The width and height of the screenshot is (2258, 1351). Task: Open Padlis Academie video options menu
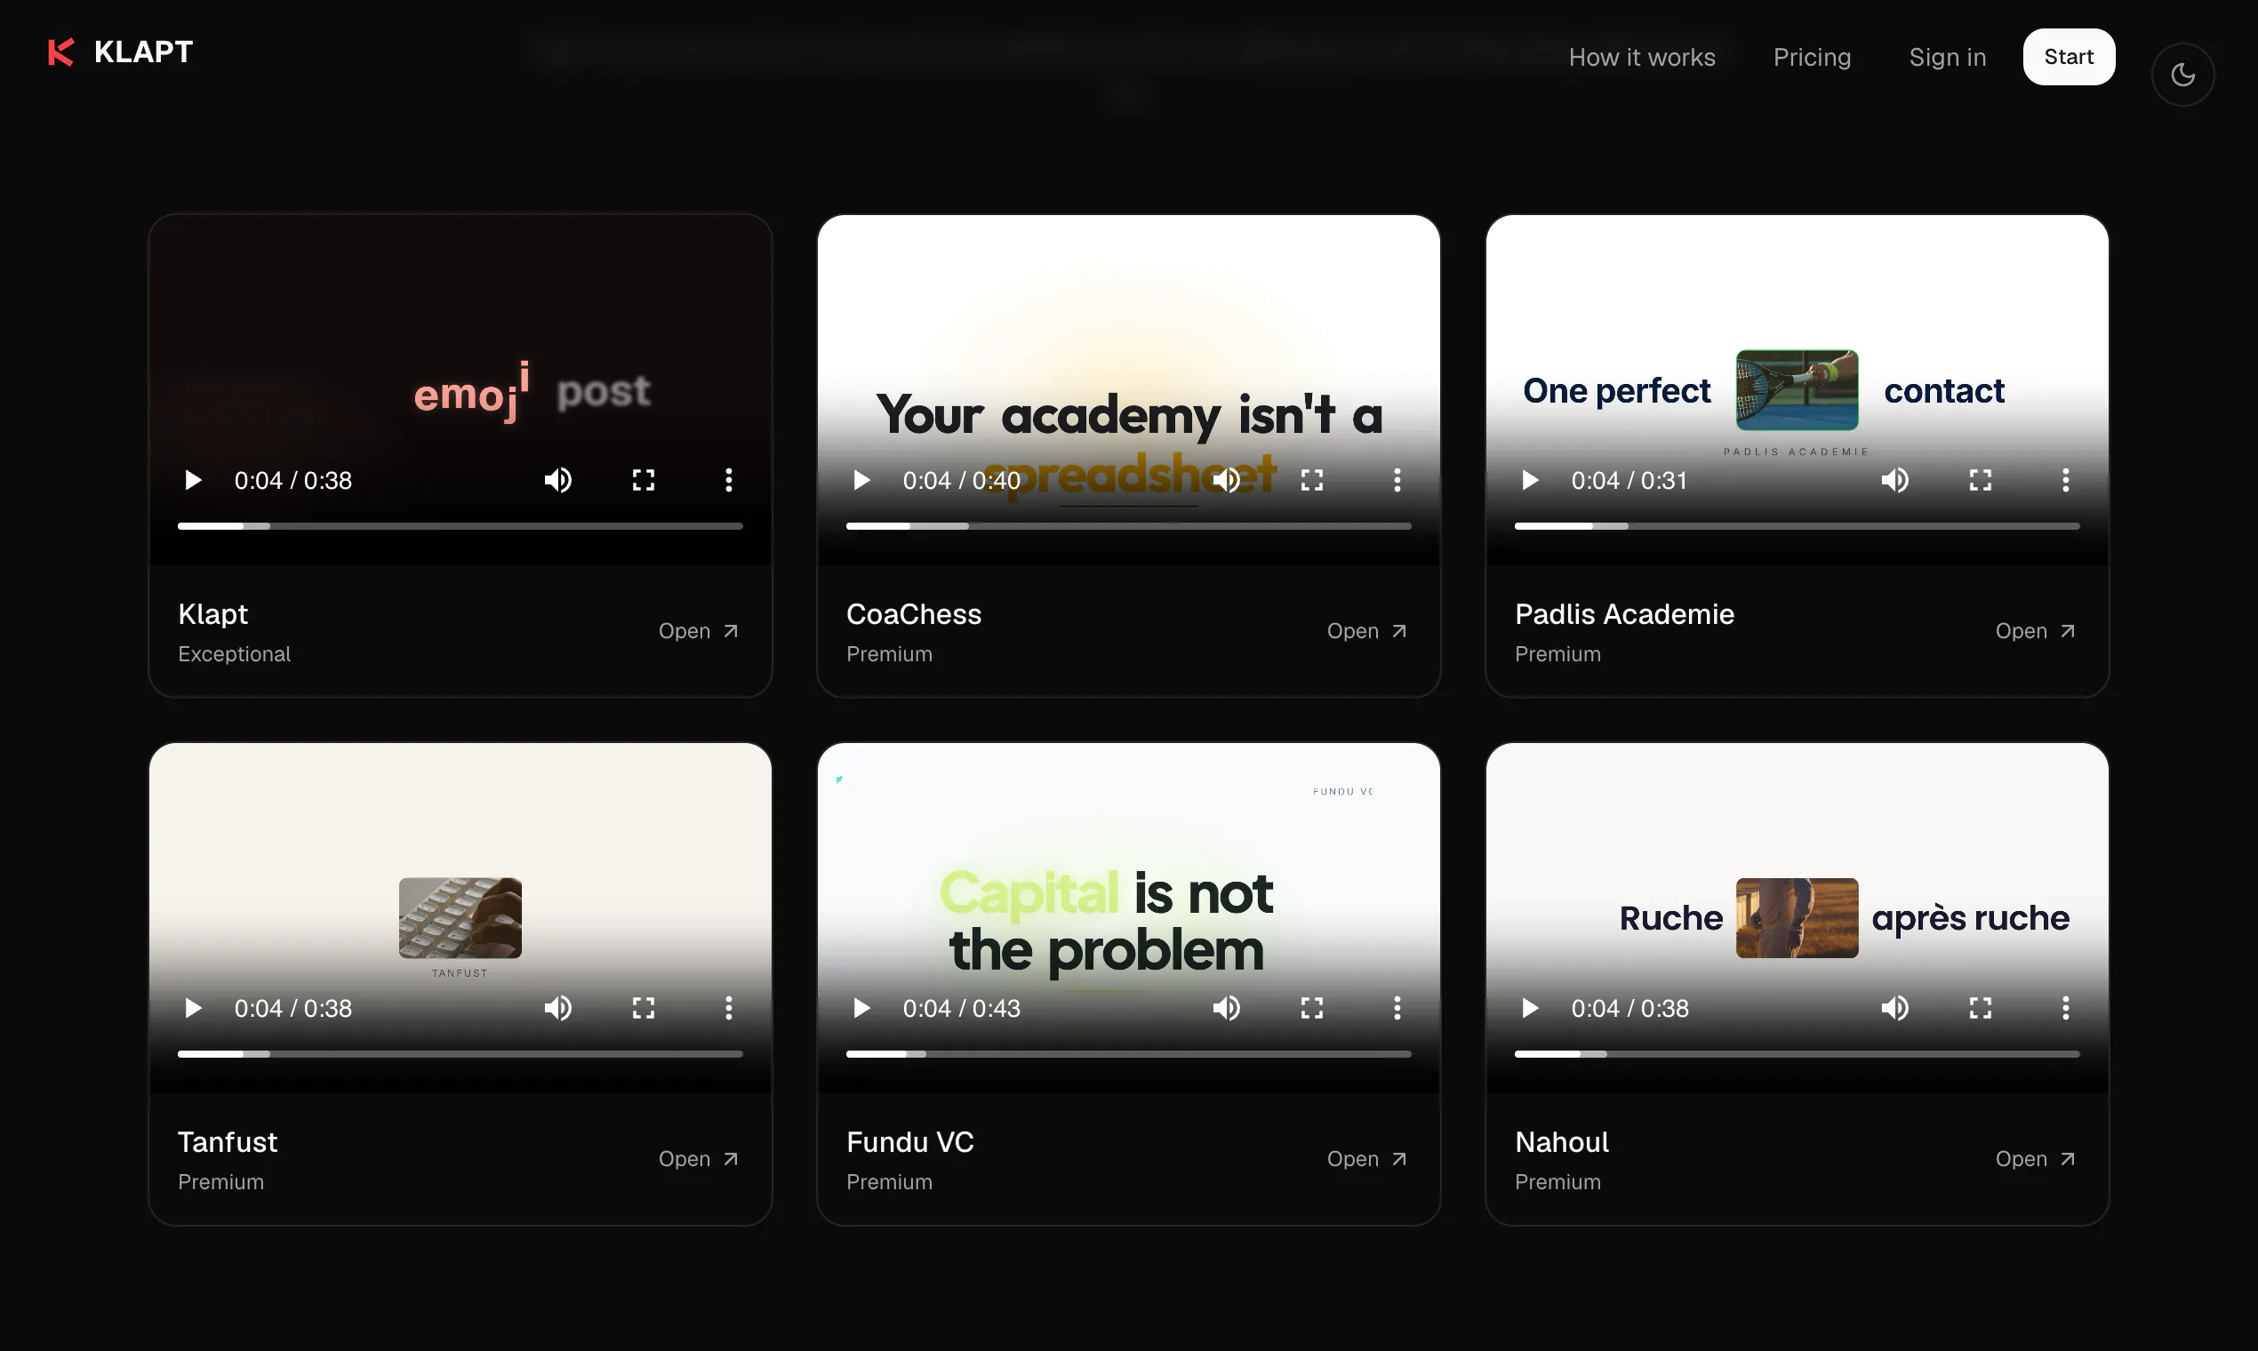2065,480
